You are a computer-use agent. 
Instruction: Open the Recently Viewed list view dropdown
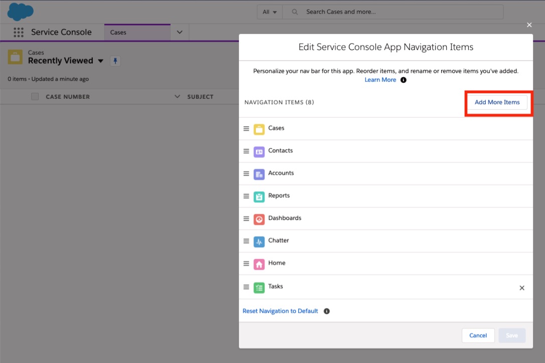coord(101,61)
